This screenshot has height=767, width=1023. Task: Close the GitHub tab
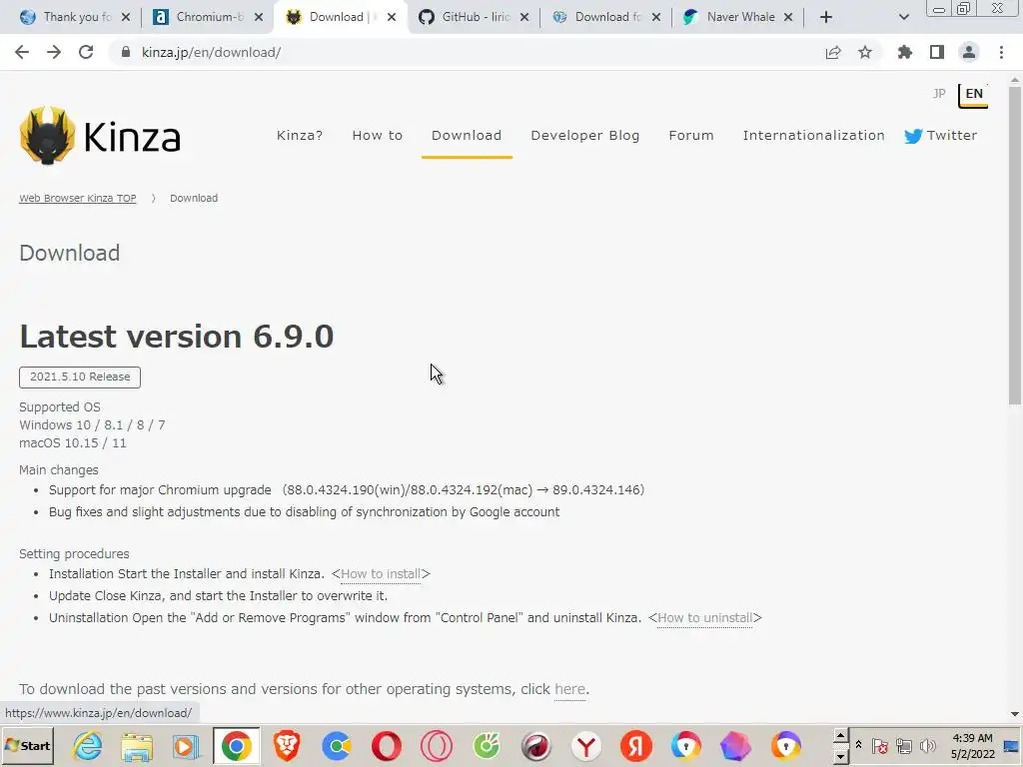coord(524,17)
